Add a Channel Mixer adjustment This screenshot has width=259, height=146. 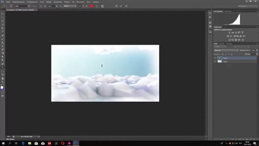(241, 36)
